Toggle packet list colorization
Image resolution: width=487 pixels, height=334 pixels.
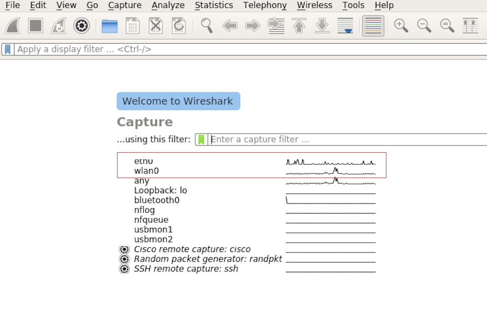pos(373,25)
